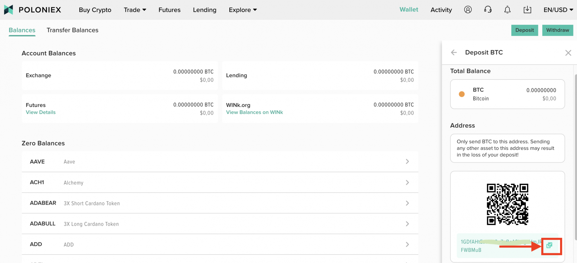This screenshot has height=263, width=577.
Task: Click the Poloniex logo icon
Action: (9, 10)
